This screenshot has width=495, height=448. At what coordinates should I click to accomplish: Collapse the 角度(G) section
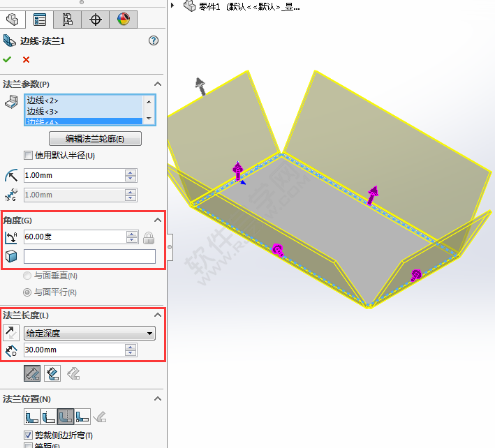coord(158,220)
